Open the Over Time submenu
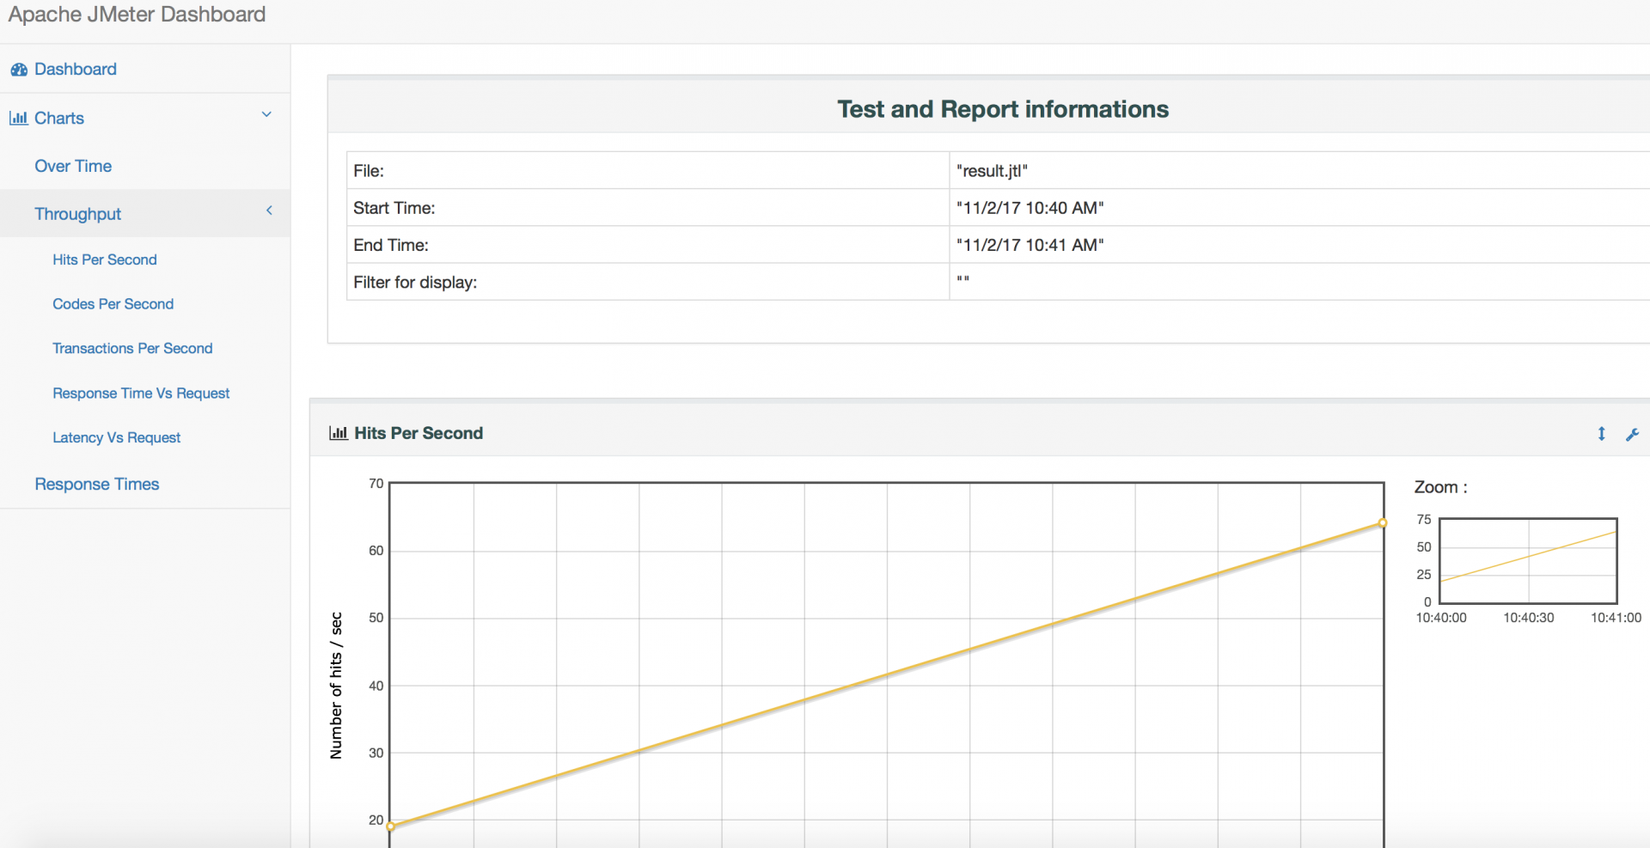The width and height of the screenshot is (1650, 848). (x=73, y=166)
